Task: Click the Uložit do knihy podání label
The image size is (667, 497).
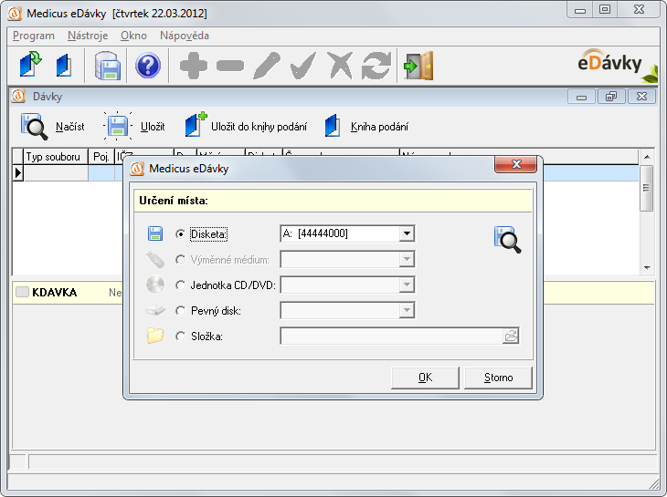Action: (x=259, y=127)
